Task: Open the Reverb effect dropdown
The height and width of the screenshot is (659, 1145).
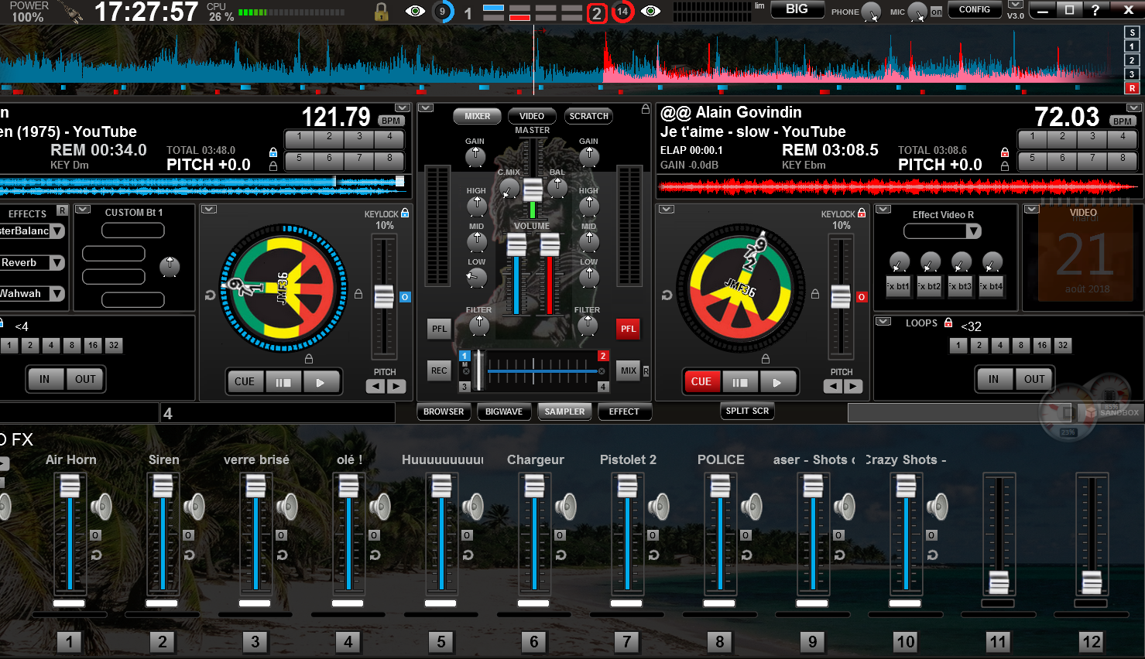Action: click(x=57, y=263)
